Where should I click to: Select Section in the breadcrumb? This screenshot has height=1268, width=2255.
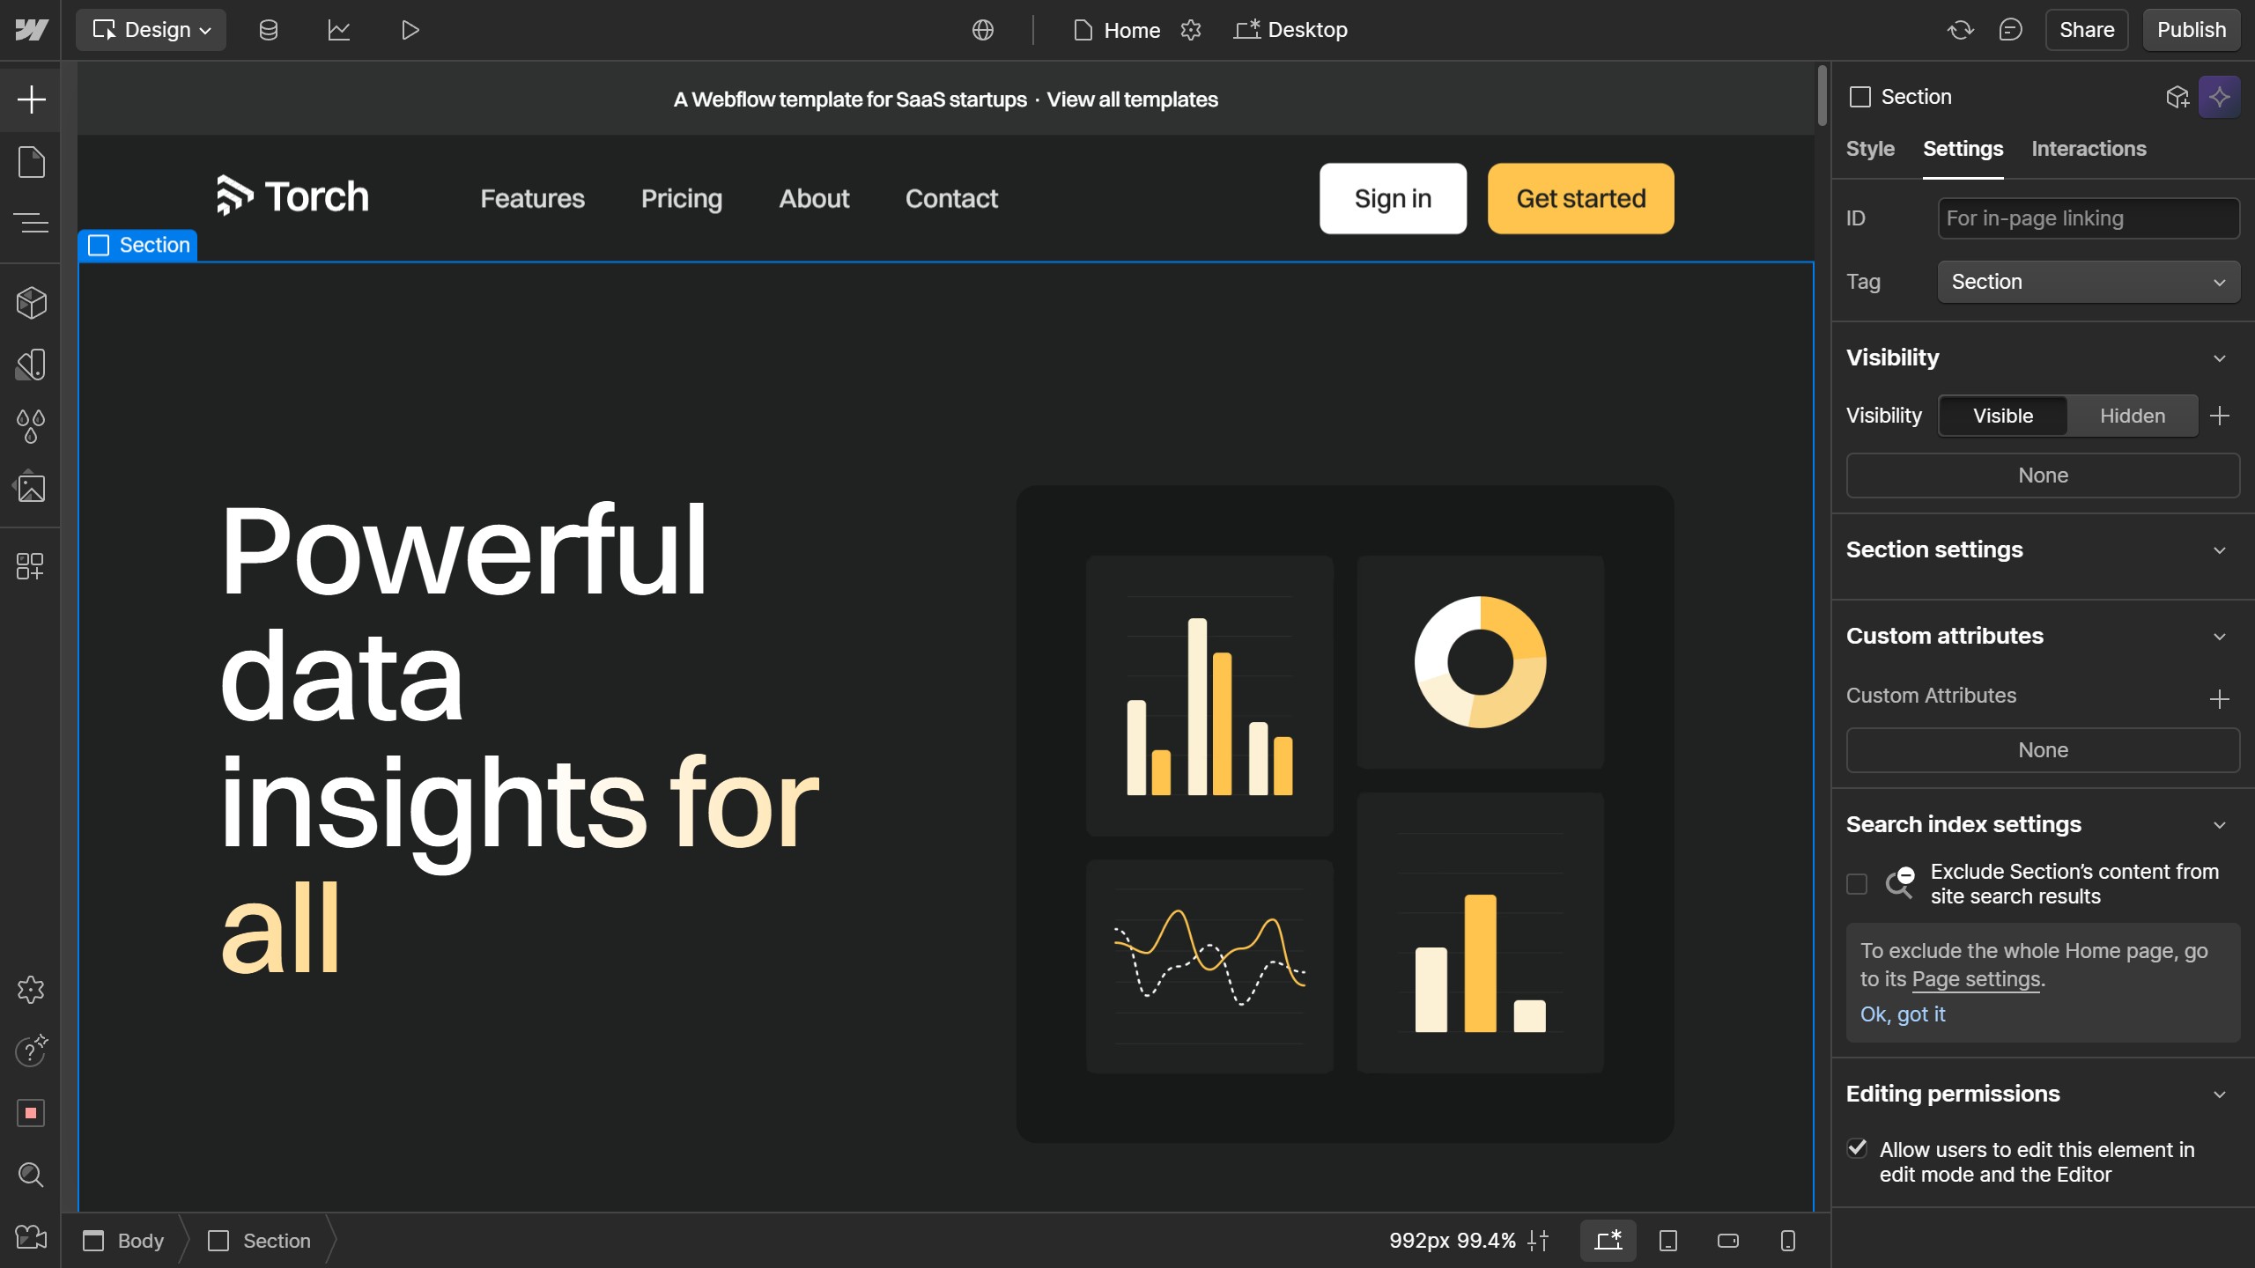tap(259, 1241)
